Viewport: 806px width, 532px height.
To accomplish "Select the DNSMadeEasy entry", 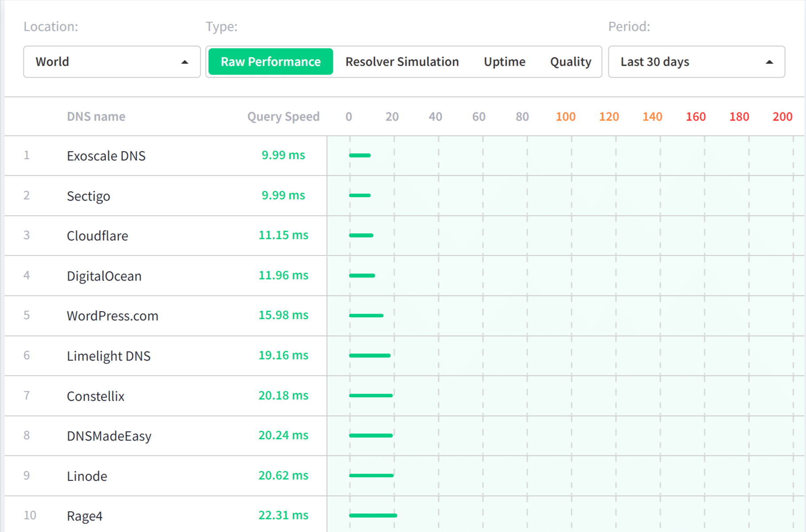I will pos(109,436).
